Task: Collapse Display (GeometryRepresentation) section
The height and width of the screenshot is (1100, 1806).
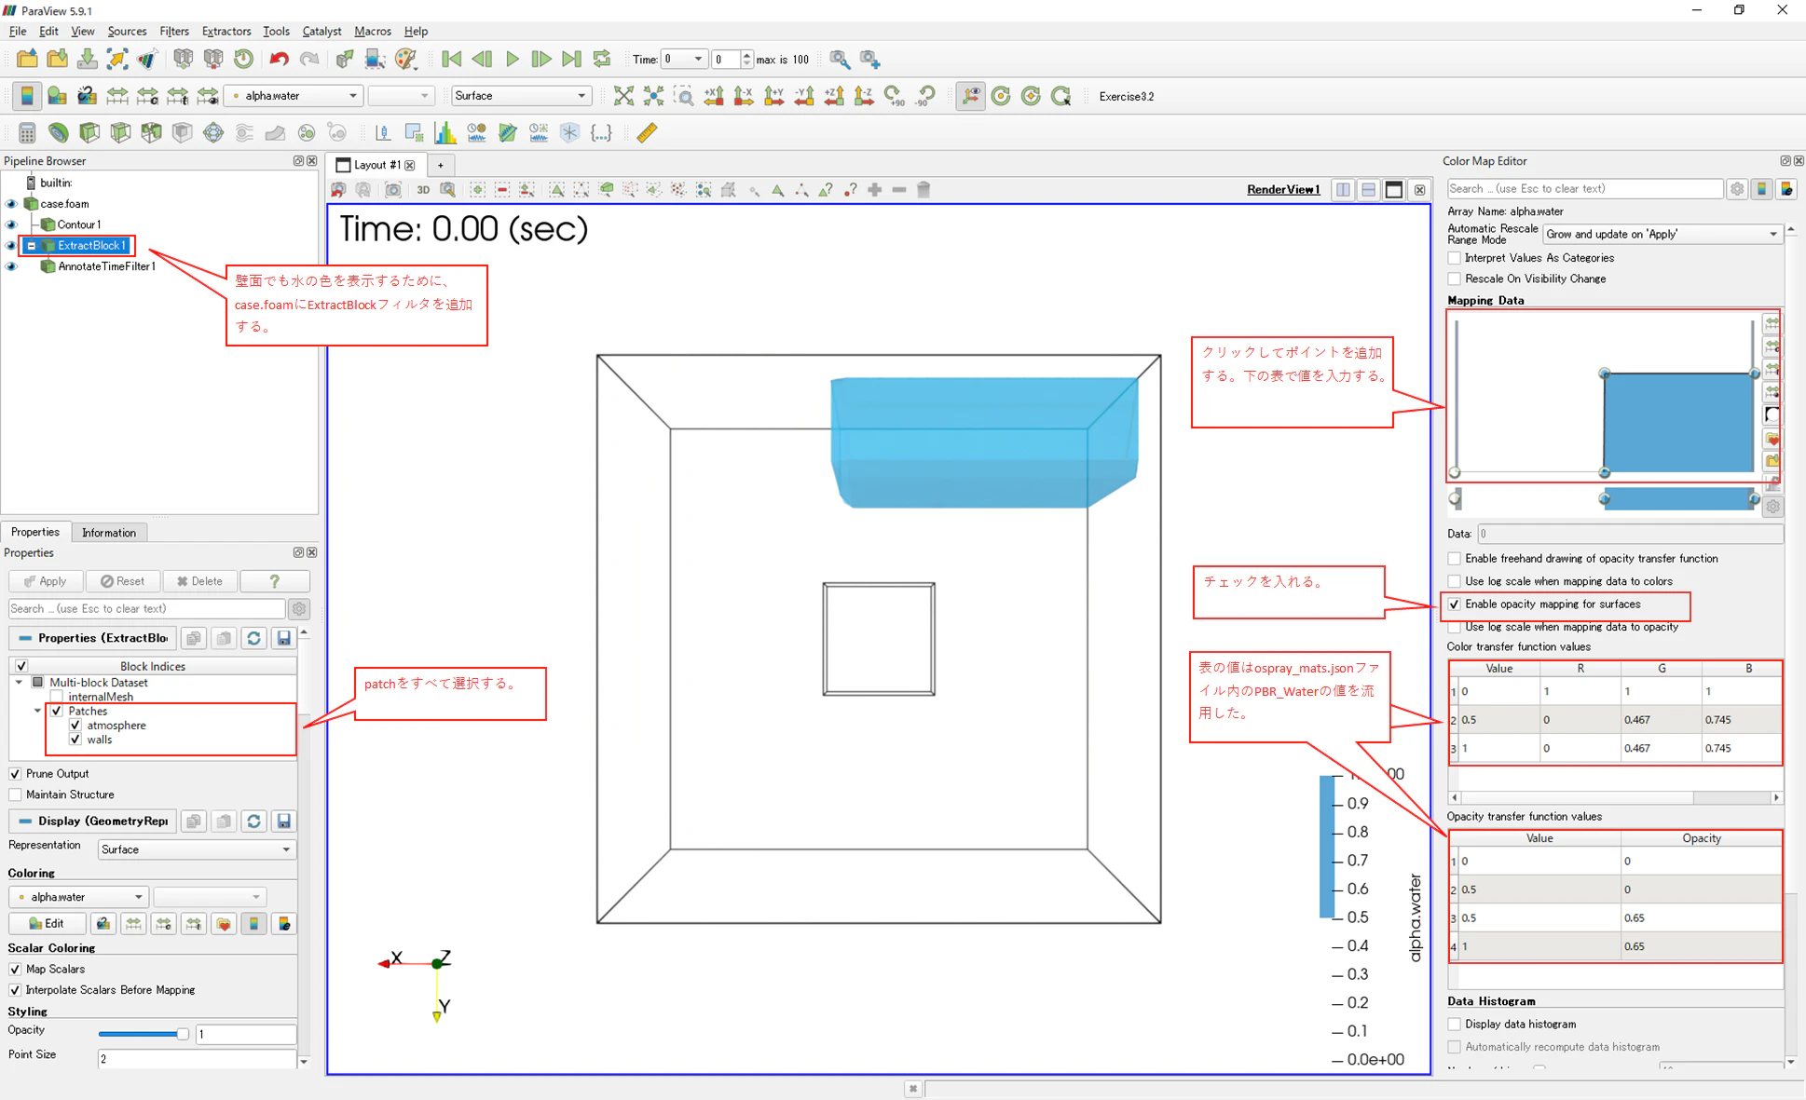Action: (x=25, y=822)
